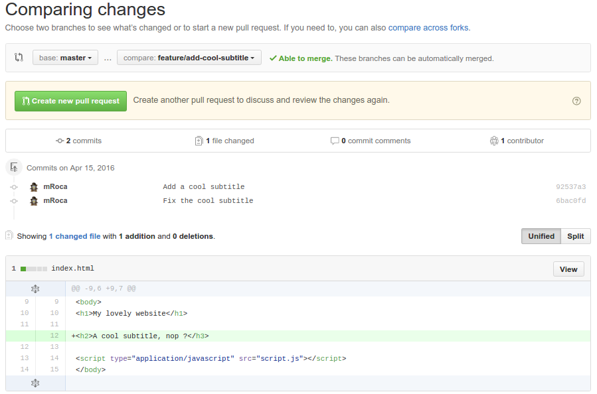
Task: Switch to Split diff view
Action: 575,236
